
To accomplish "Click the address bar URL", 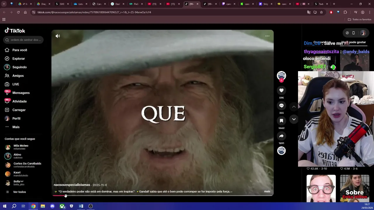I will (94, 12).
